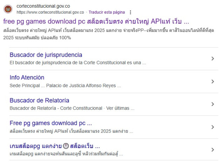Click the arrow beside Free pg games sitelink
The width and height of the screenshot is (224, 162).
[212, 127]
